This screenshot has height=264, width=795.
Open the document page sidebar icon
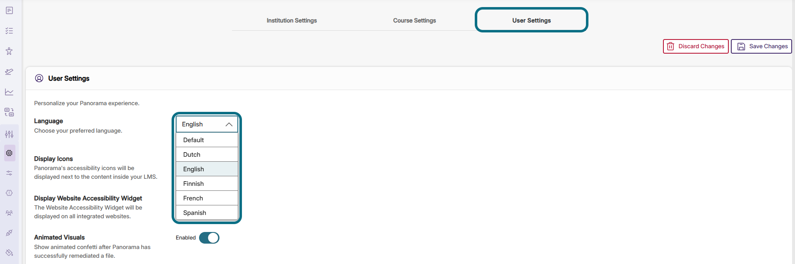[9, 10]
